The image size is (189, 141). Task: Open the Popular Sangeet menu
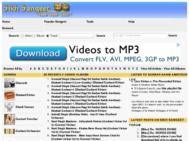(x=65, y=22)
